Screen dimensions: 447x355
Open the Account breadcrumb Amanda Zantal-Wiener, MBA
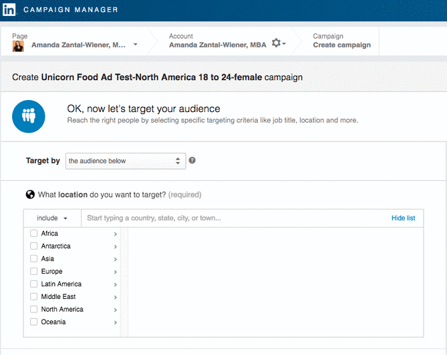(217, 45)
